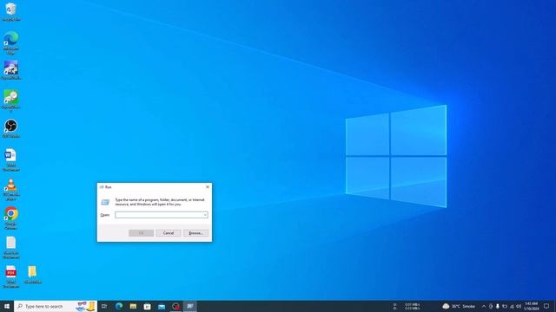Open the Google Chrome desktop shortcut

click(11, 218)
